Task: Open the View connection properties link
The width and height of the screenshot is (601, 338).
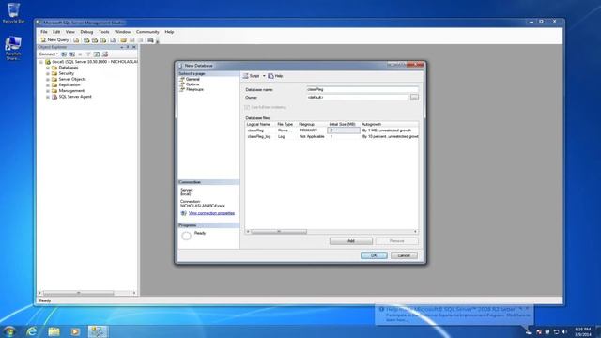Action: [x=211, y=213]
